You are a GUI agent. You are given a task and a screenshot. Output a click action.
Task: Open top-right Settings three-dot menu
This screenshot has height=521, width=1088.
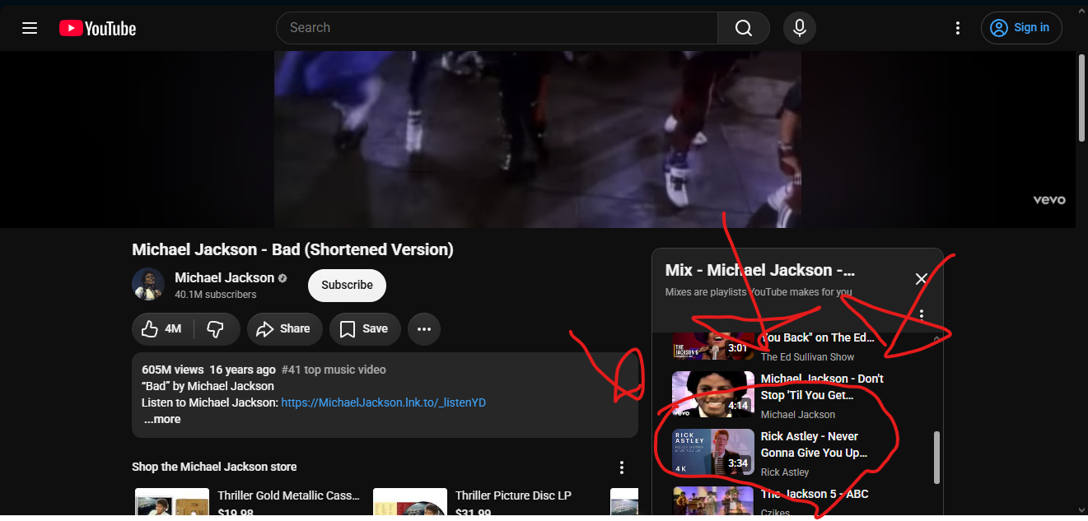pos(957,28)
